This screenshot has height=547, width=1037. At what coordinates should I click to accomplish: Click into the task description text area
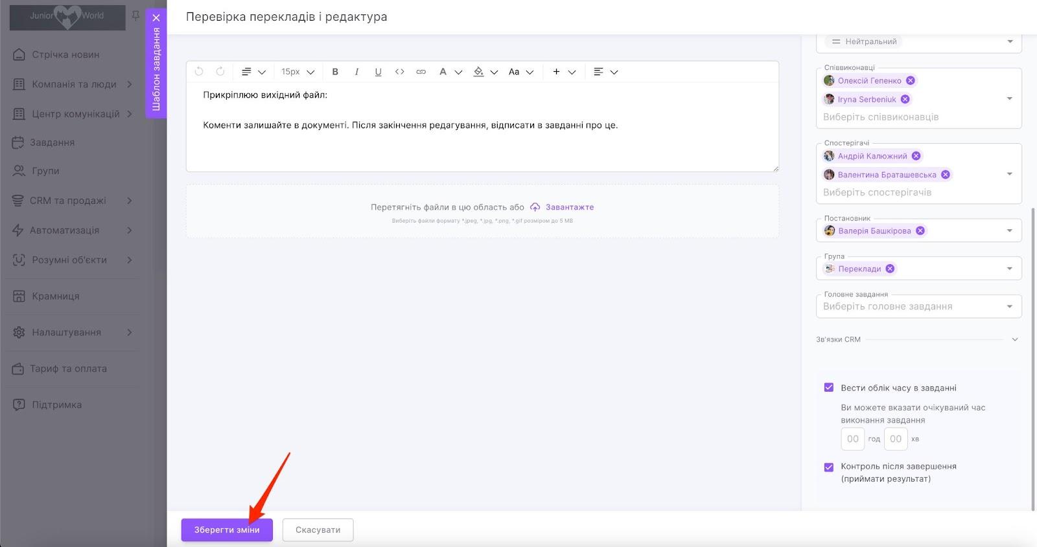click(x=482, y=126)
